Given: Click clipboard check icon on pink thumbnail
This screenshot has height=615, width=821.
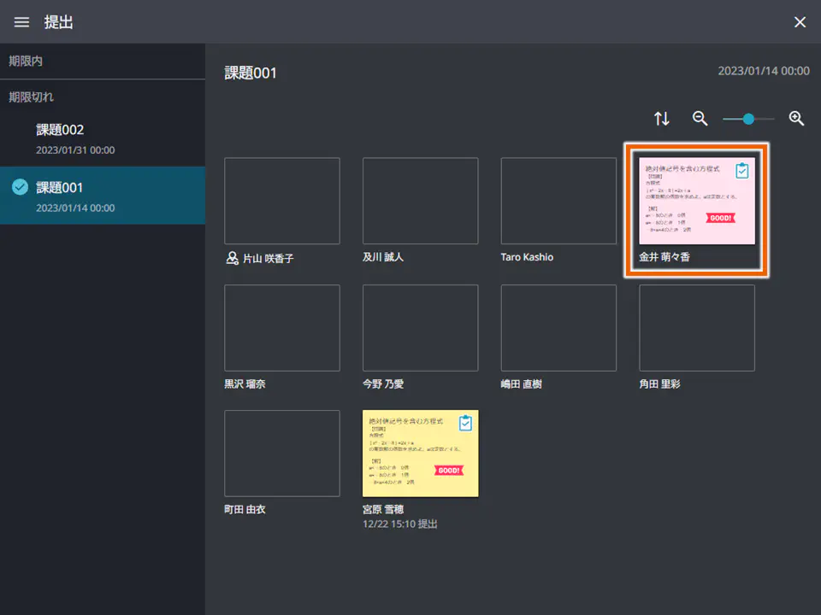Looking at the screenshot, I should (x=742, y=170).
